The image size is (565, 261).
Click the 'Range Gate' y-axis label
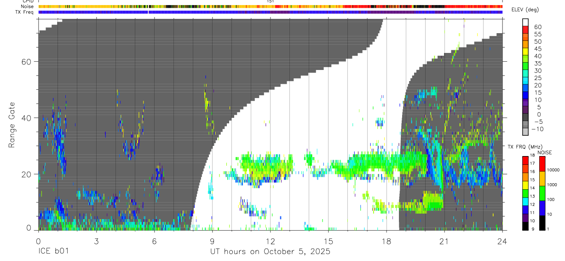[x=12, y=125]
